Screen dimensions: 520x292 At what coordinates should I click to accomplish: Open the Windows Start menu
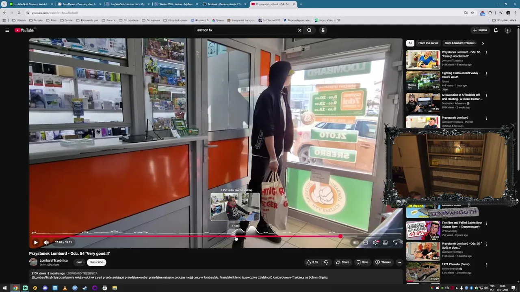click(5, 288)
